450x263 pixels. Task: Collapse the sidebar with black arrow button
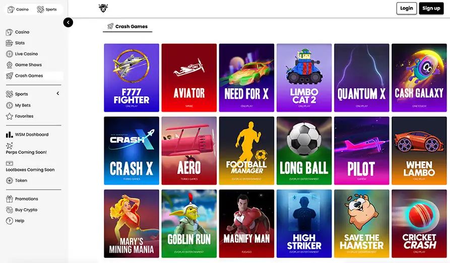[x=68, y=22]
